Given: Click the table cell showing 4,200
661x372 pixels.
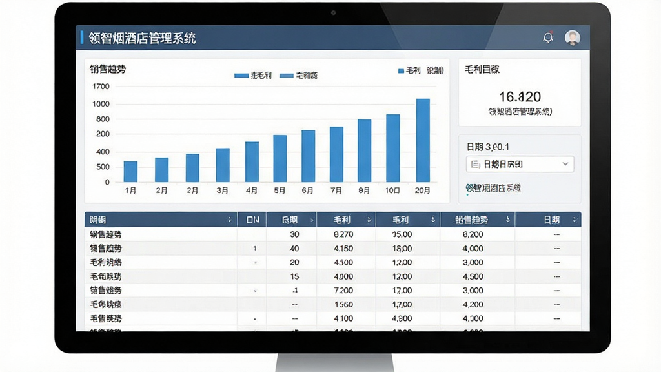Looking at the screenshot, I should pyautogui.click(x=473, y=305).
